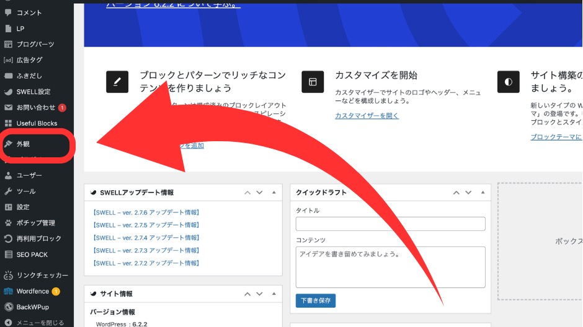This screenshot has width=583, height=327.
Task: Move サイト情報 widget down
Action: (259, 294)
